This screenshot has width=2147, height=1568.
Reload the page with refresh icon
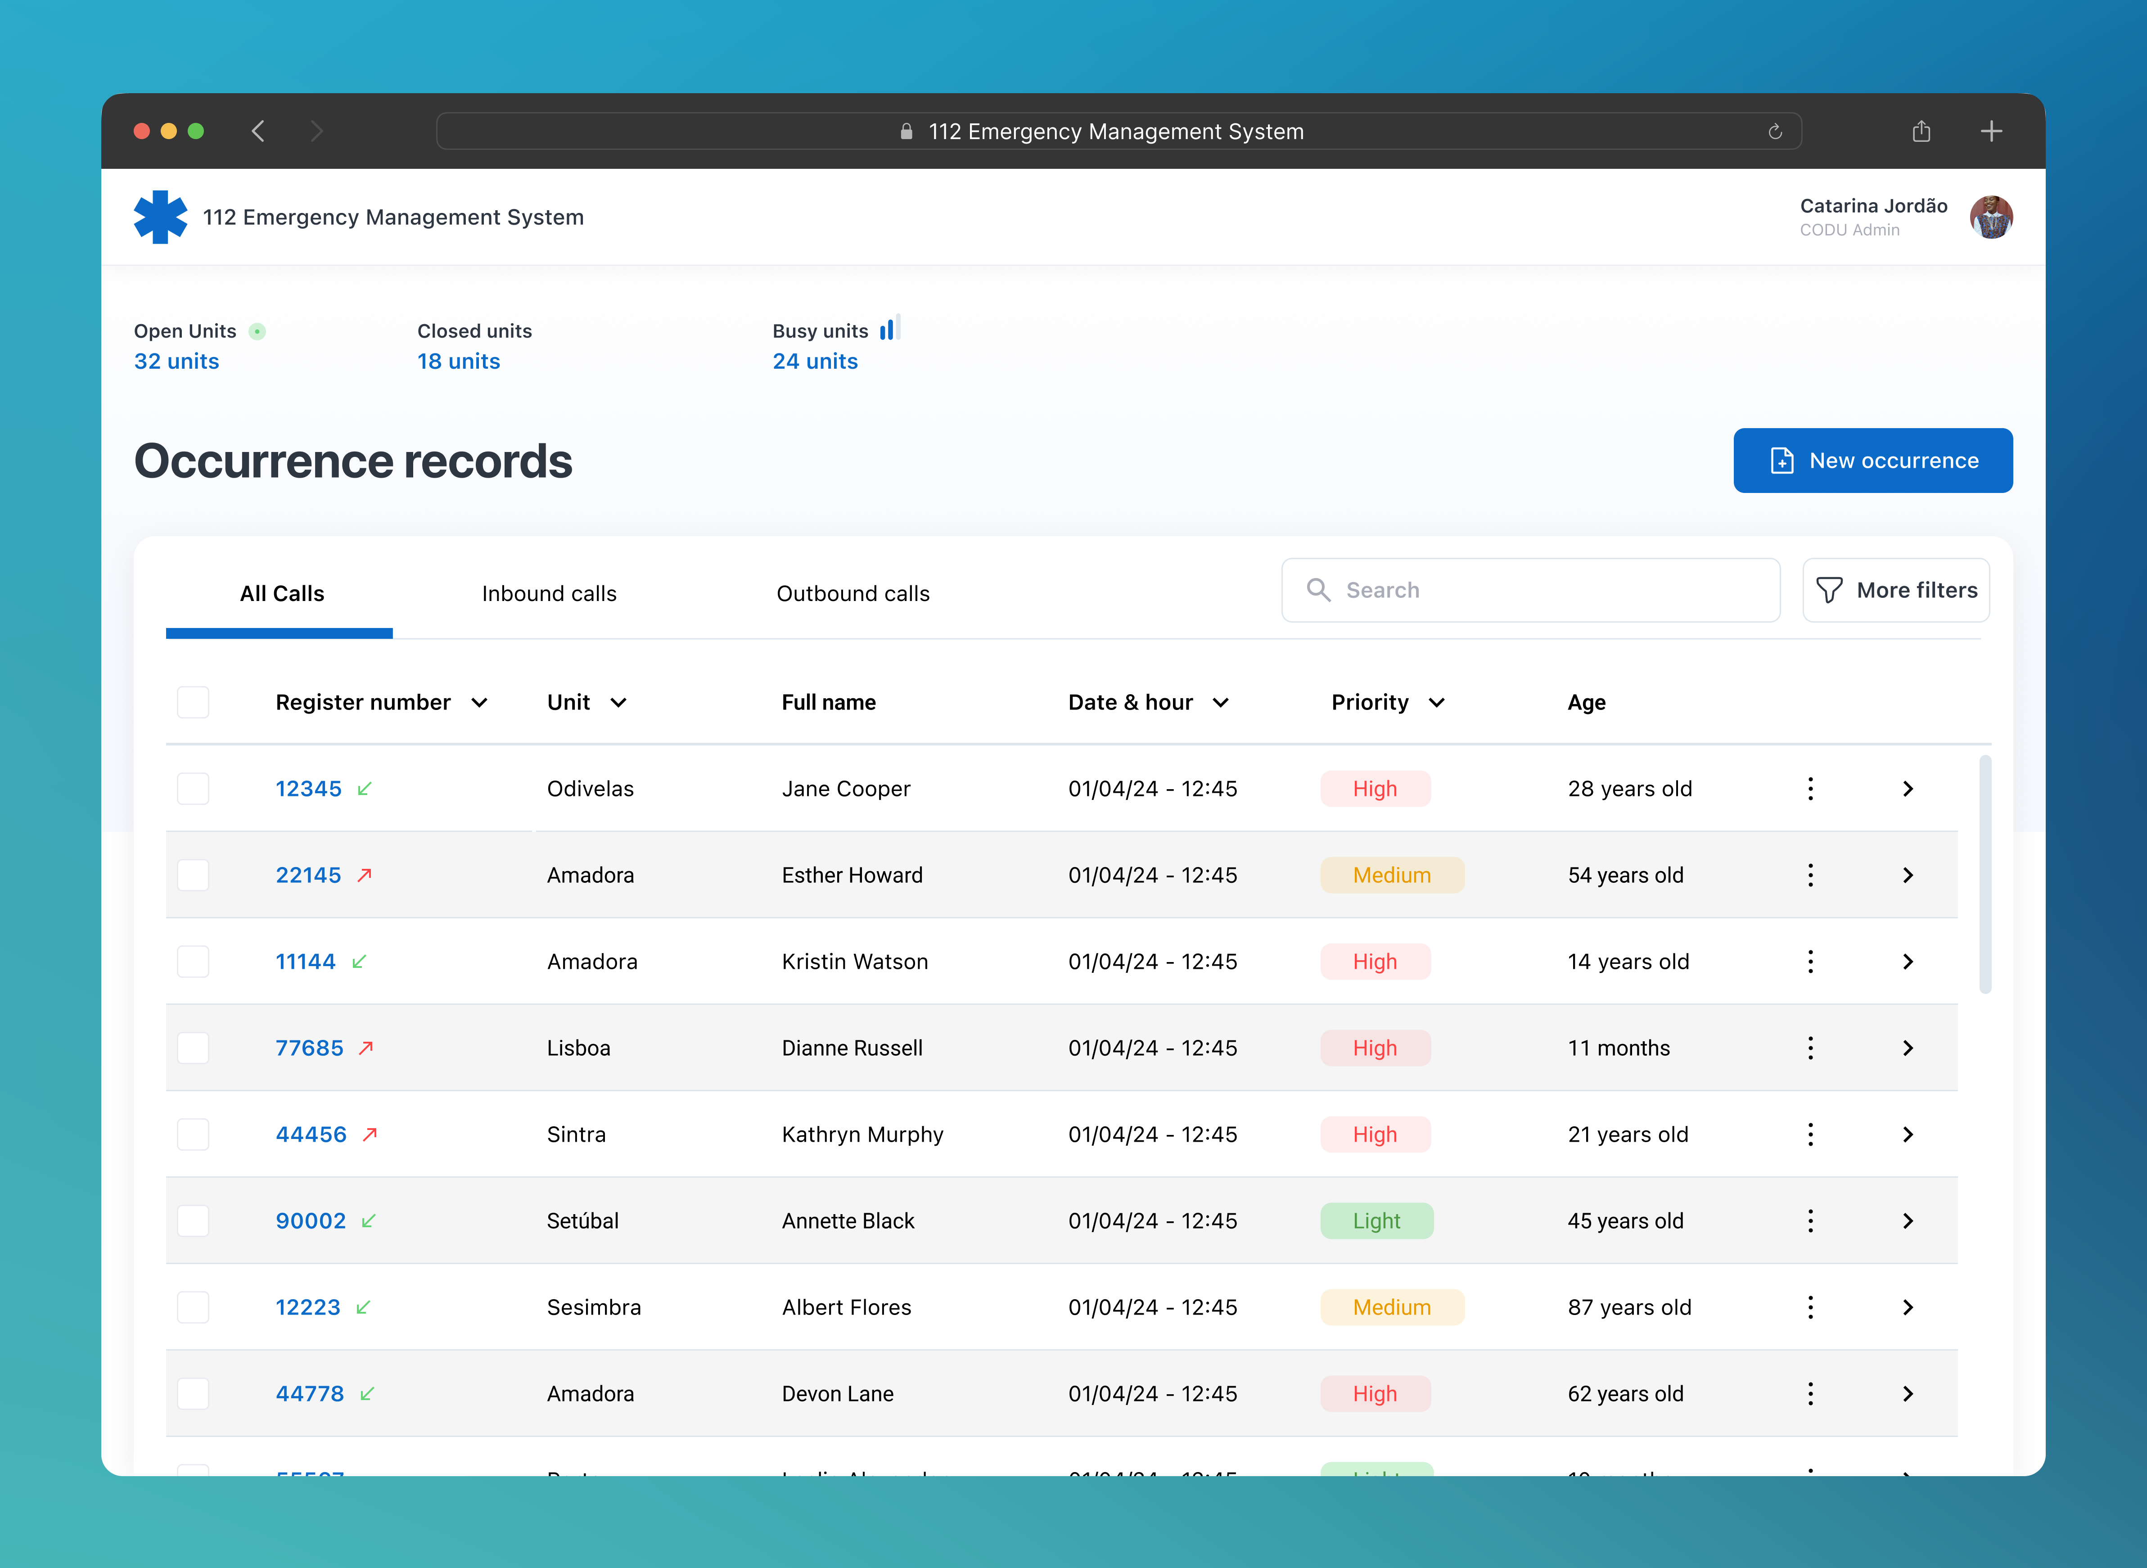click(x=1775, y=131)
